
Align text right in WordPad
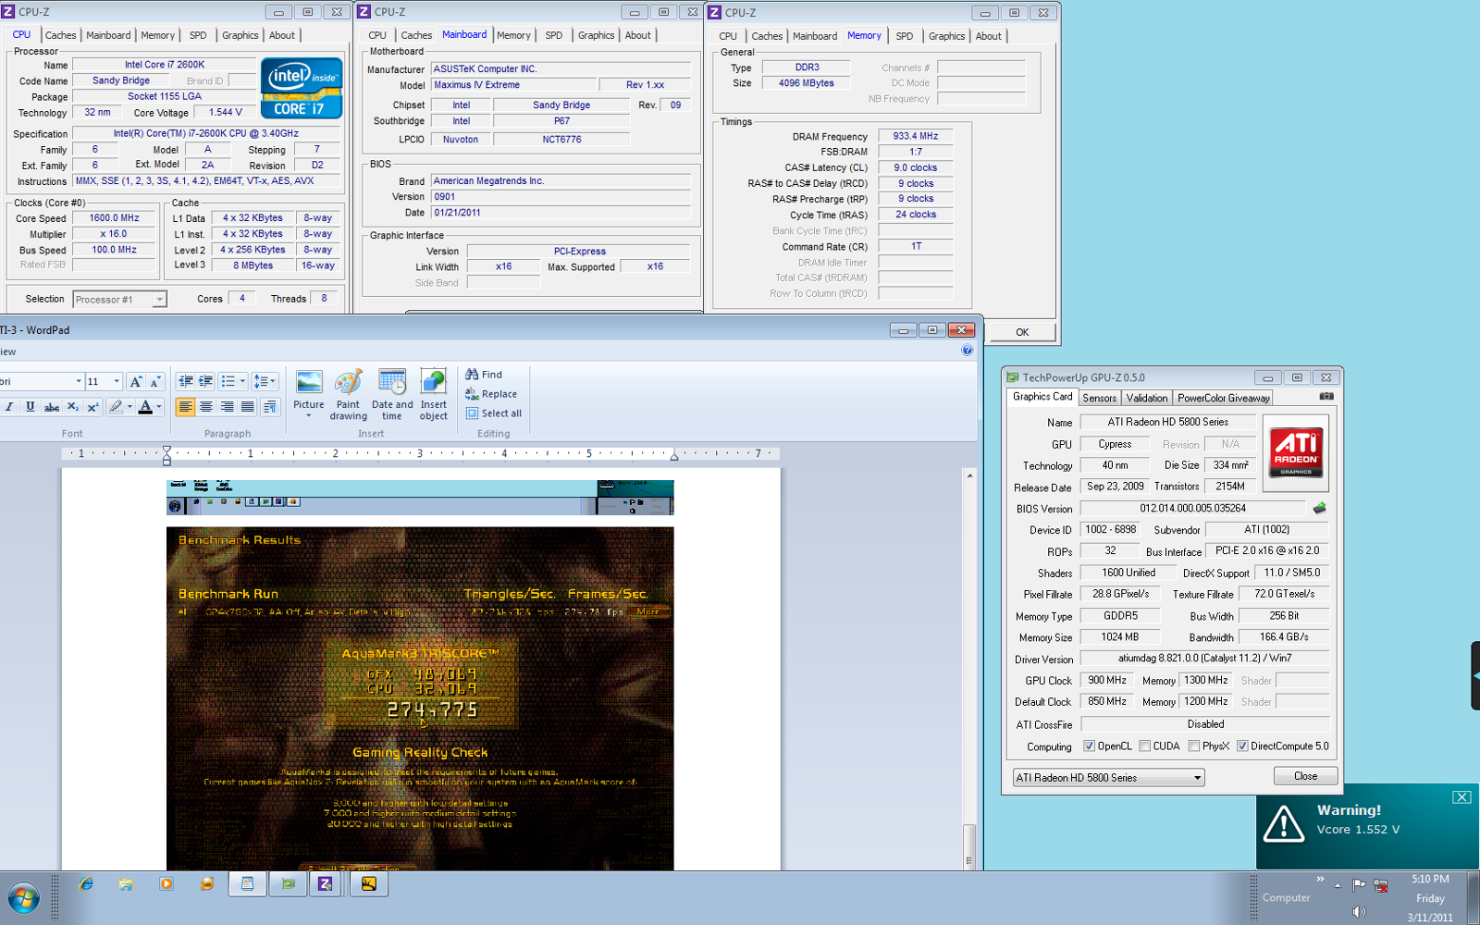(x=227, y=407)
